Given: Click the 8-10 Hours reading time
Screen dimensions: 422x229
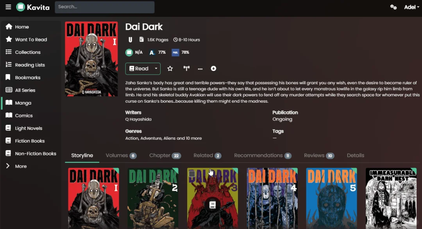Looking at the screenshot, I should tap(186, 40).
